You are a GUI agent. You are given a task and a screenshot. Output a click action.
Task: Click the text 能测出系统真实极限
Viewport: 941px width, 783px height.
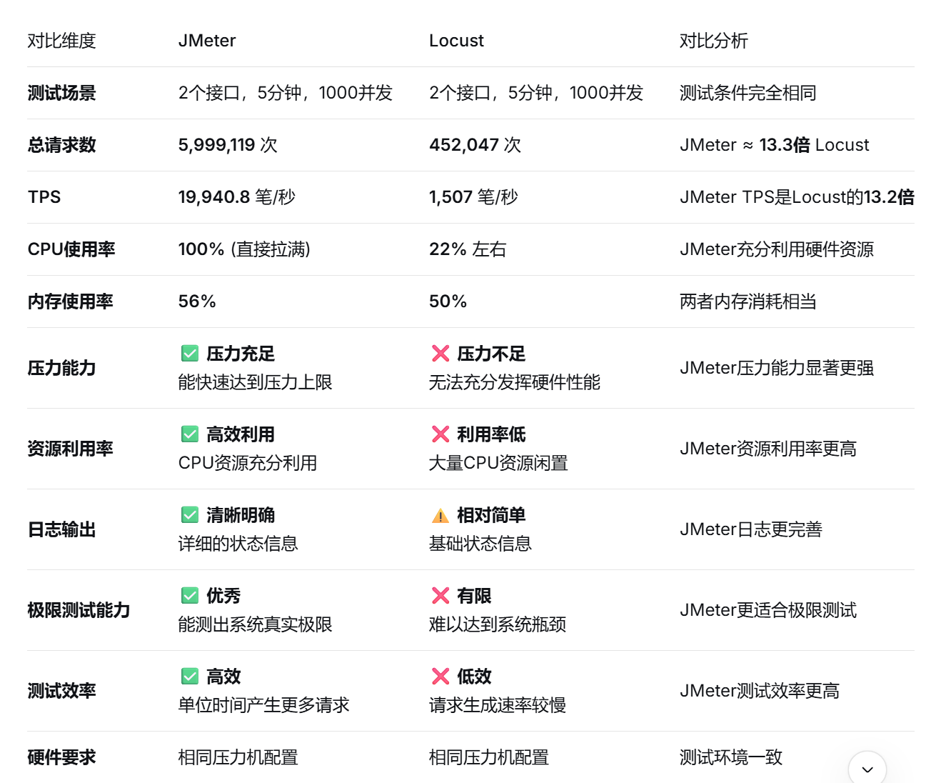point(256,624)
